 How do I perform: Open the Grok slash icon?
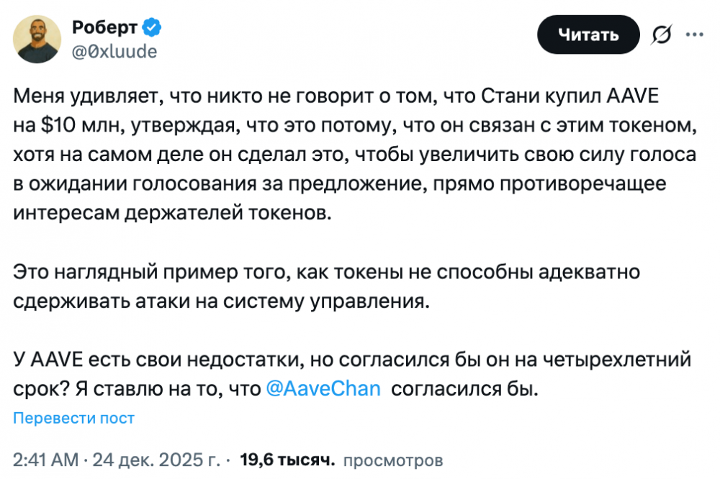click(660, 35)
